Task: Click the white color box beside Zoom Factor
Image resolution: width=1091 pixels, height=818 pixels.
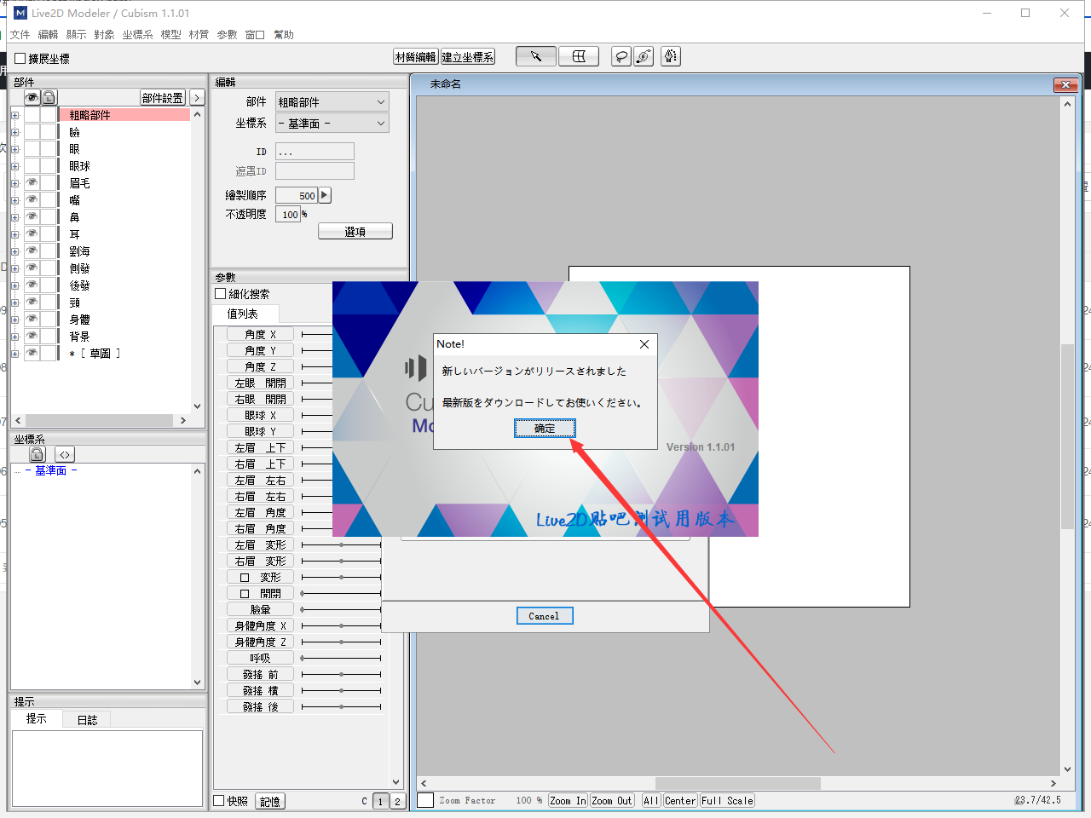Action: (x=425, y=800)
